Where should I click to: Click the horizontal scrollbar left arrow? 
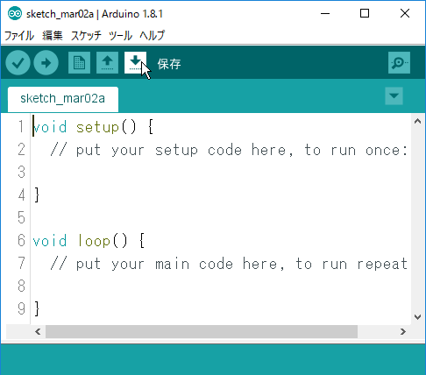tap(38, 331)
